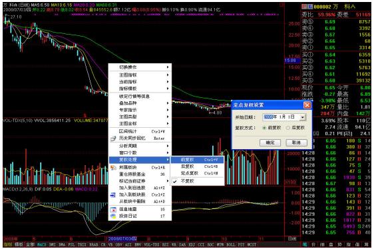This screenshot has width=374, height=249.
Task: Close the 定点复权设置 dialog with X
Action: [307, 105]
